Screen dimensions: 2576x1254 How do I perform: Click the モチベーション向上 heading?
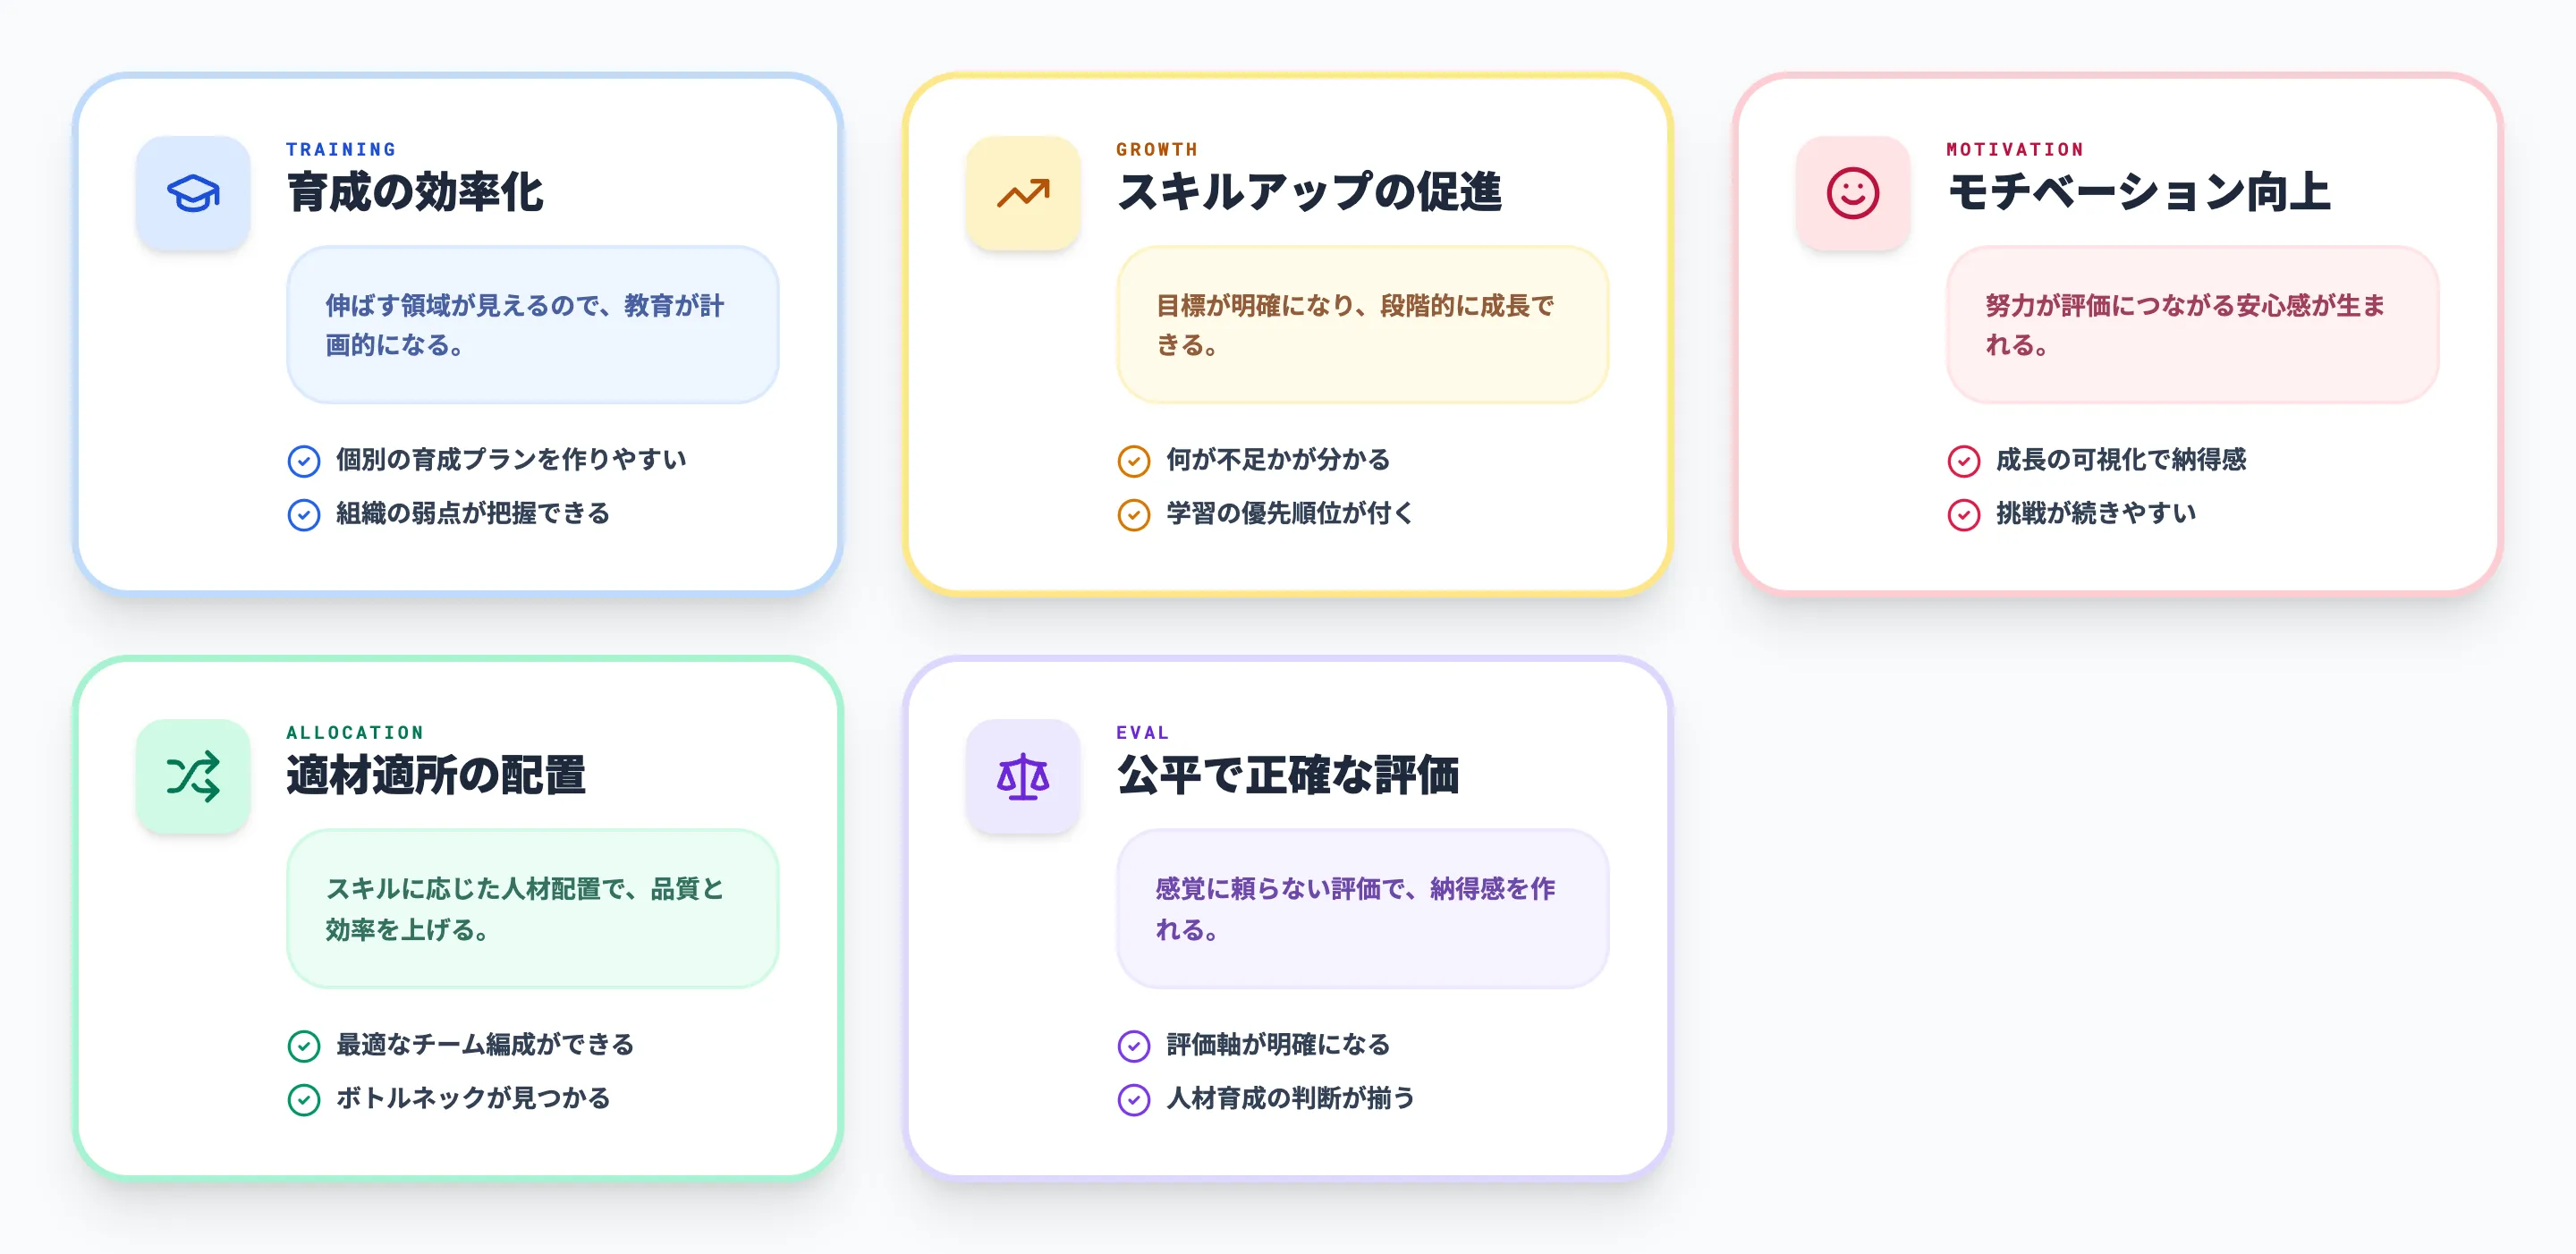coord(2139,192)
